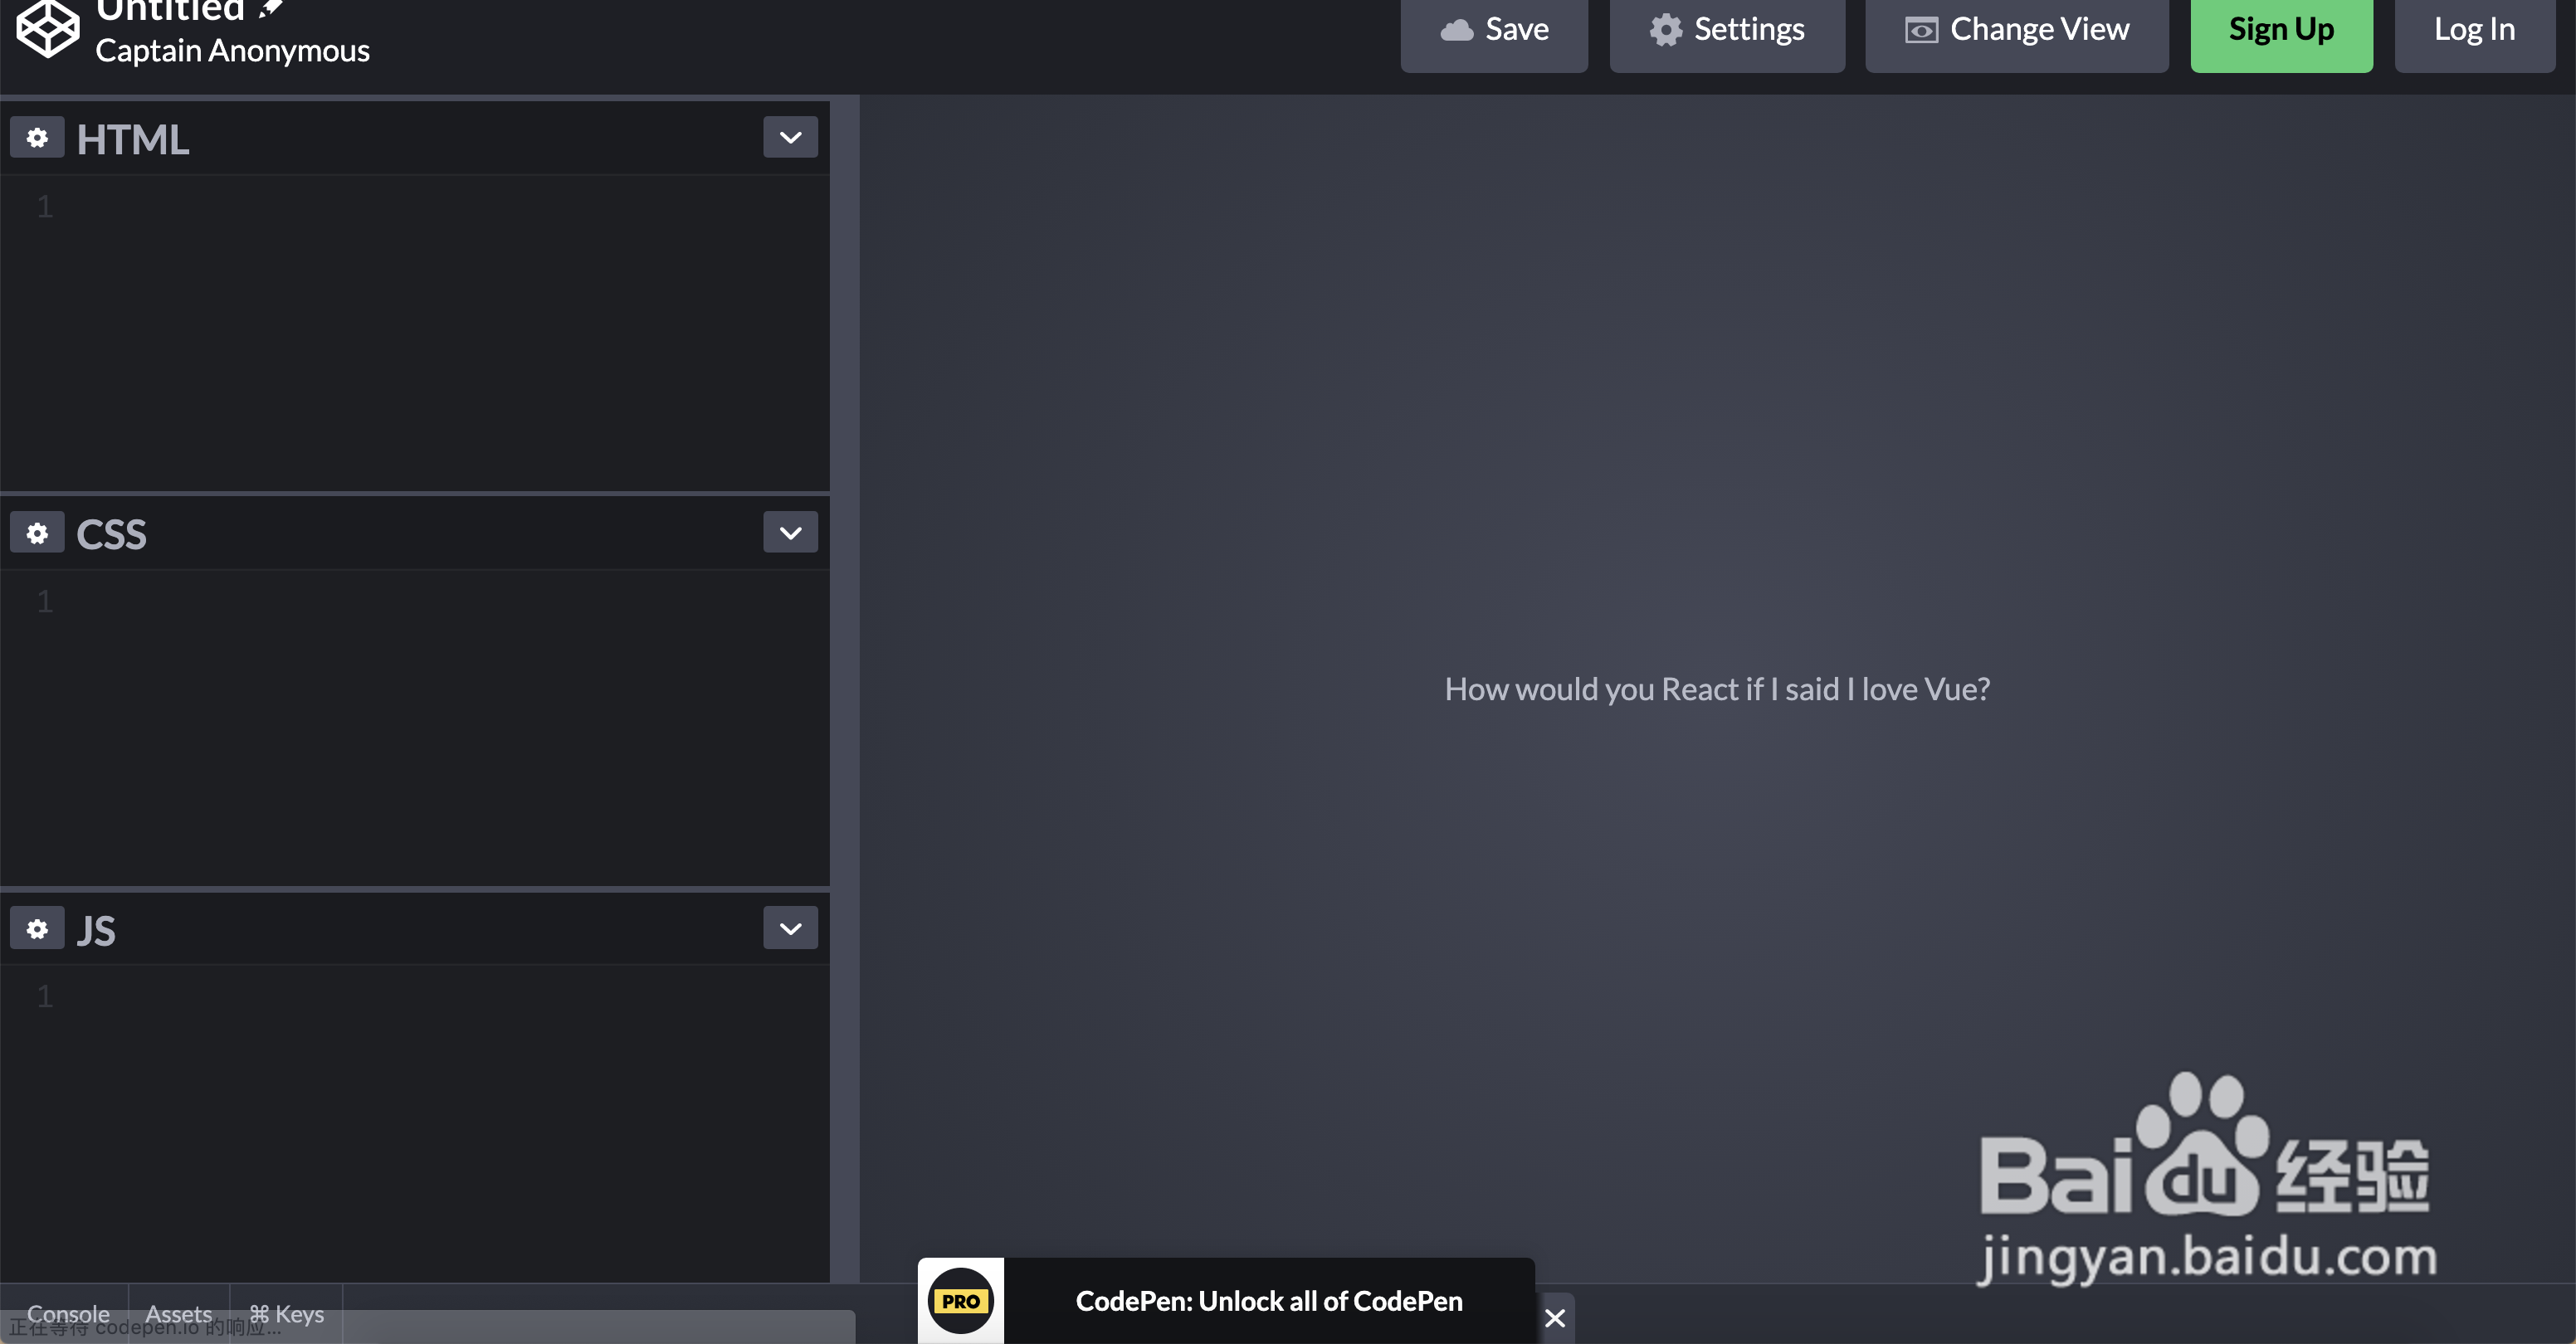2576x1344 pixels.
Task: Edit pen title with pencil icon
Action: 271,10
